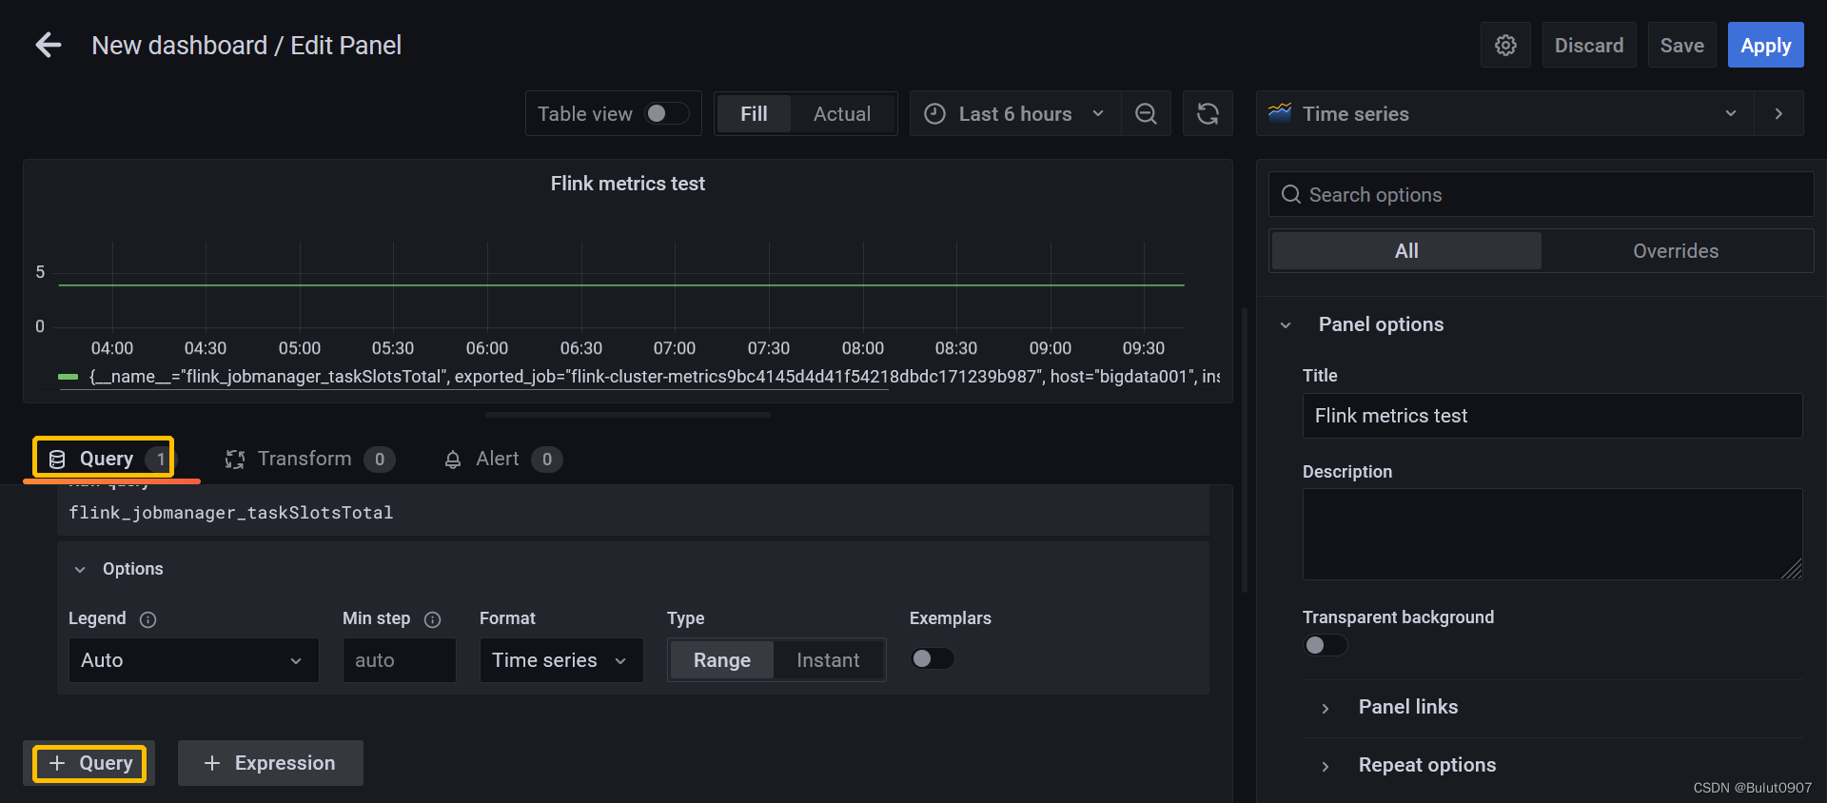Screen dimensions: 1827x803
Task: Click the search magnifier icon in options
Action: coord(1290,194)
